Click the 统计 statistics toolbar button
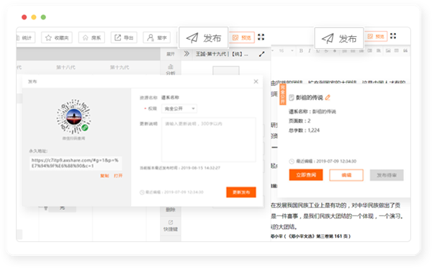432x268 pixels. point(26,37)
